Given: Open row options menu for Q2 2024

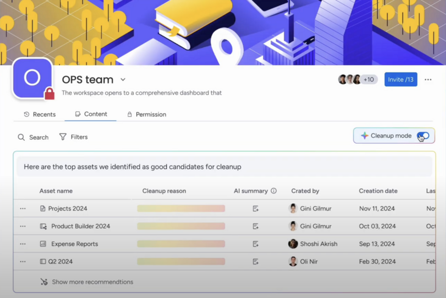Looking at the screenshot, I should tap(23, 261).
